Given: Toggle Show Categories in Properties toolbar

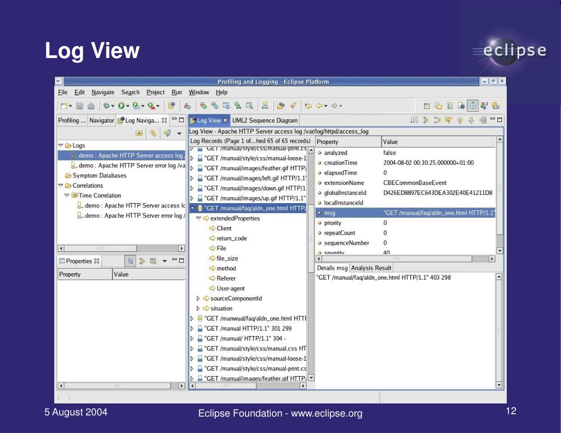Looking at the screenshot, I should (130, 261).
